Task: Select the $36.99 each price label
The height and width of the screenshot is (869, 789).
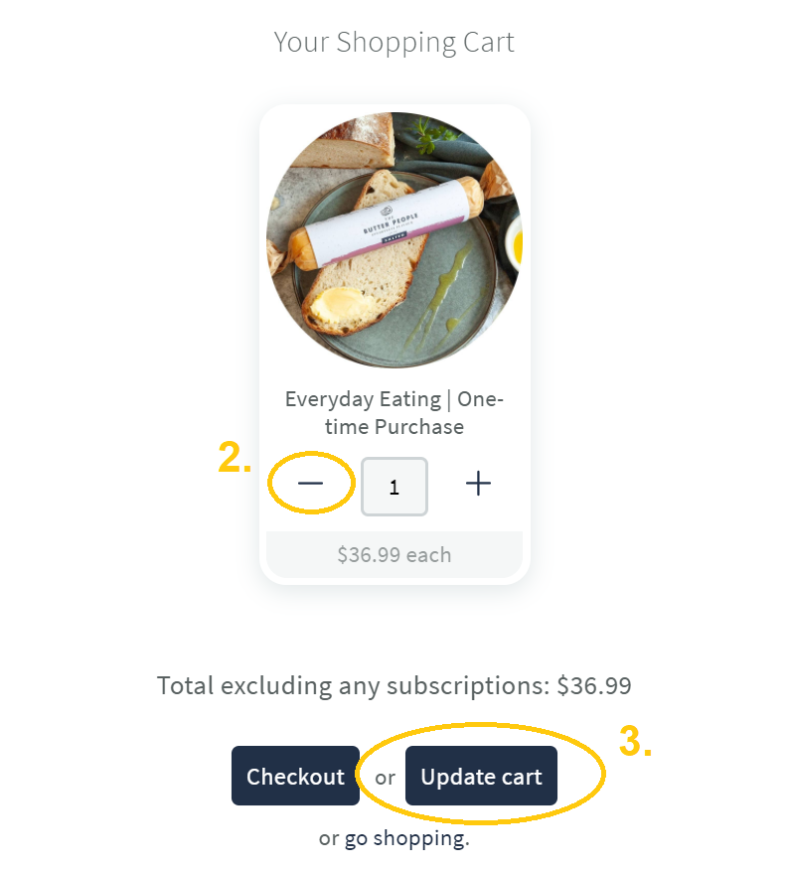Action: point(394,555)
